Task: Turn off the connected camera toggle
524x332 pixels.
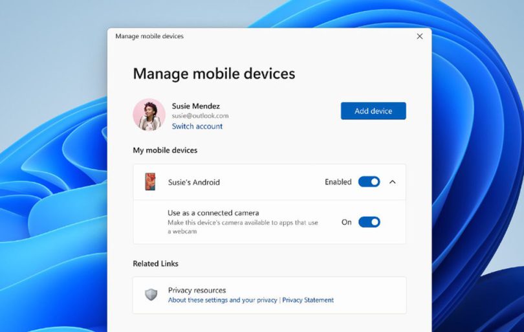Action: (x=369, y=222)
